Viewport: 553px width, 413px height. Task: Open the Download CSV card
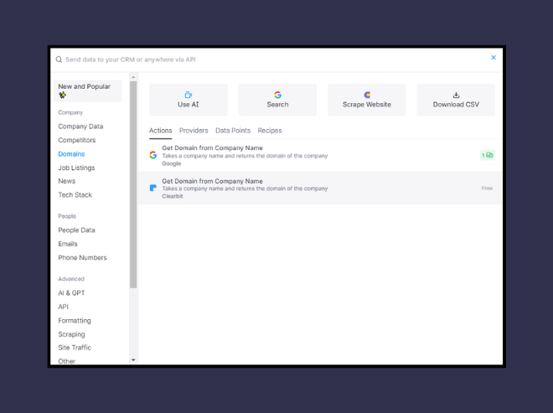point(456,100)
